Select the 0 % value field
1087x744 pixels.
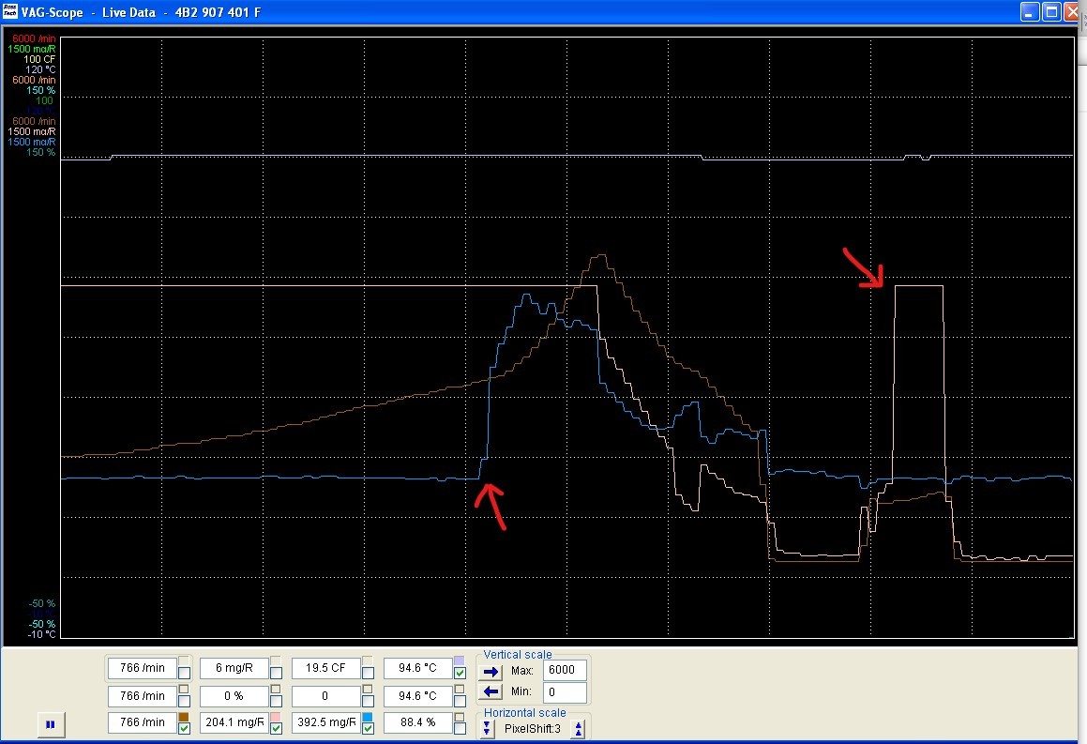(x=234, y=696)
